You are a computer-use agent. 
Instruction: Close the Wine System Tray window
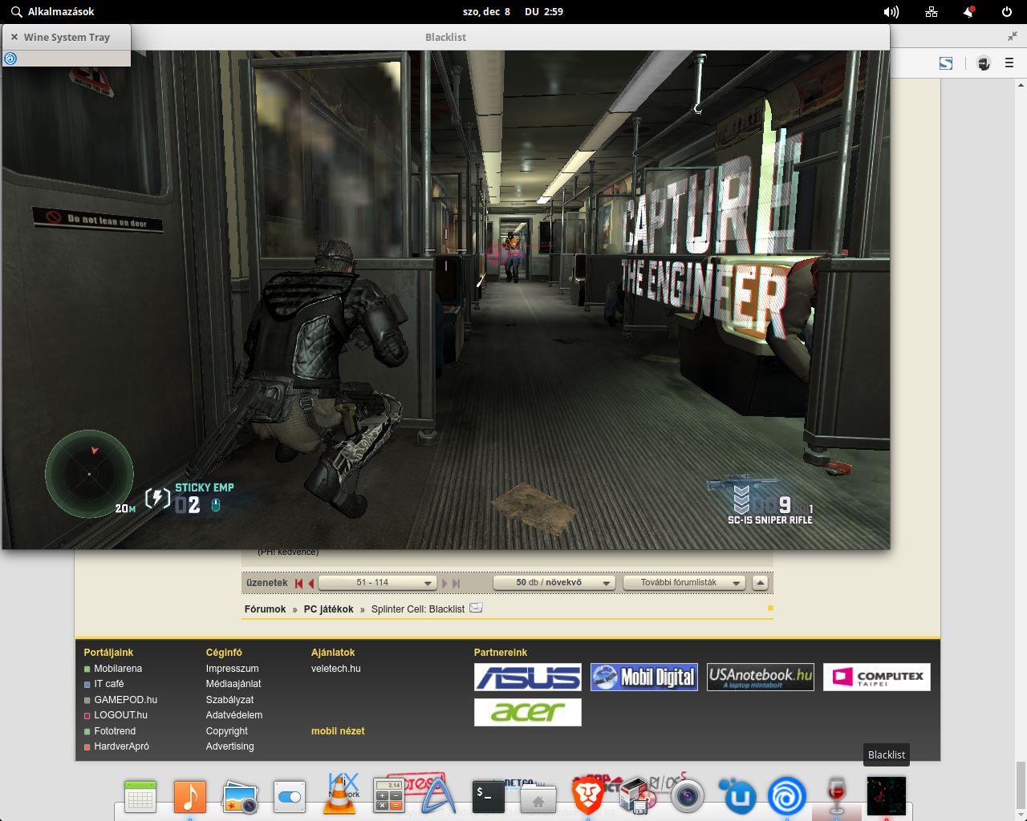tap(14, 37)
